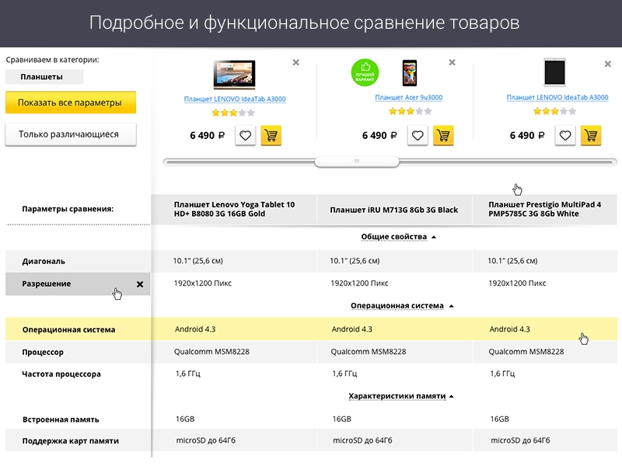Remove the first Lenovo tablet from comparison
Image resolution: width=622 pixels, height=466 pixels.
[295, 62]
